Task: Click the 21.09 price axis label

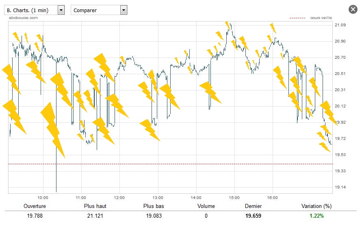Action: click(x=340, y=25)
